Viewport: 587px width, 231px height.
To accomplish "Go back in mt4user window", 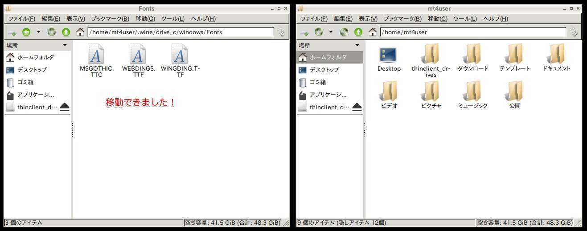I will pos(319,32).
